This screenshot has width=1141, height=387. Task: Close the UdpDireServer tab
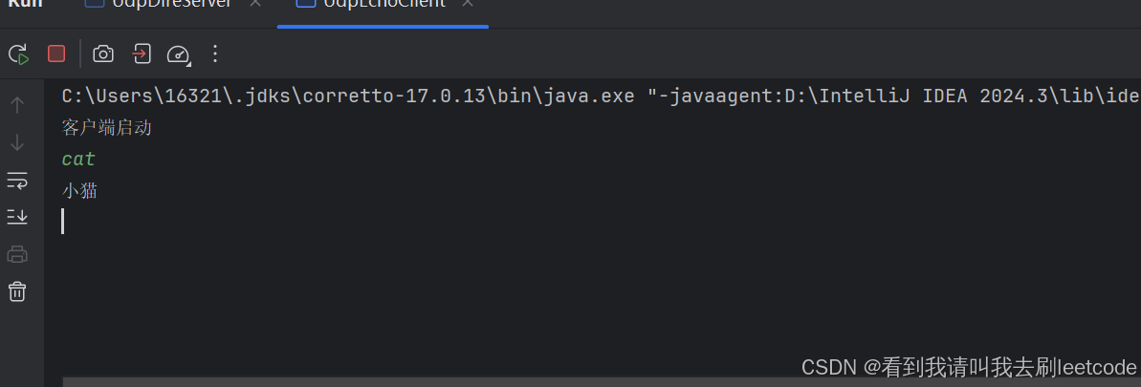pos(252,4)
